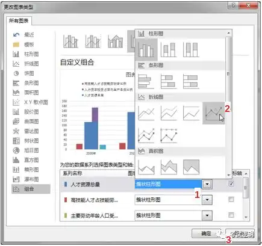This screenshot has width=262, height=246.
Task: Select the 人才资源总量 series row name
Action: [x=86, y=185]
